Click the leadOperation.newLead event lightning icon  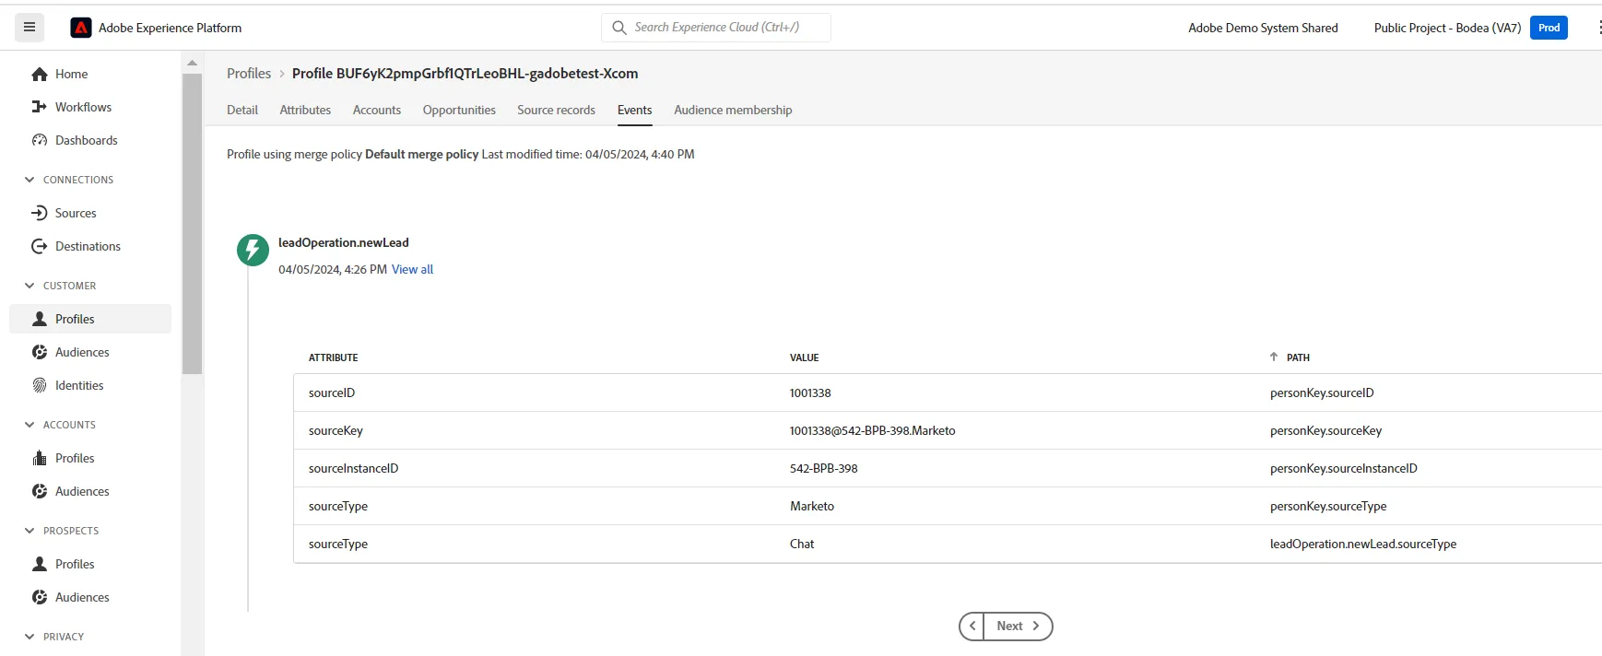(253, 250)
